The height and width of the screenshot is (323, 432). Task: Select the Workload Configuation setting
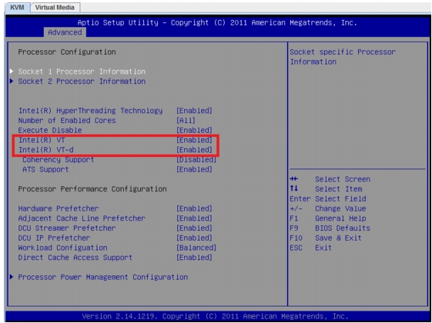point(63,248)
